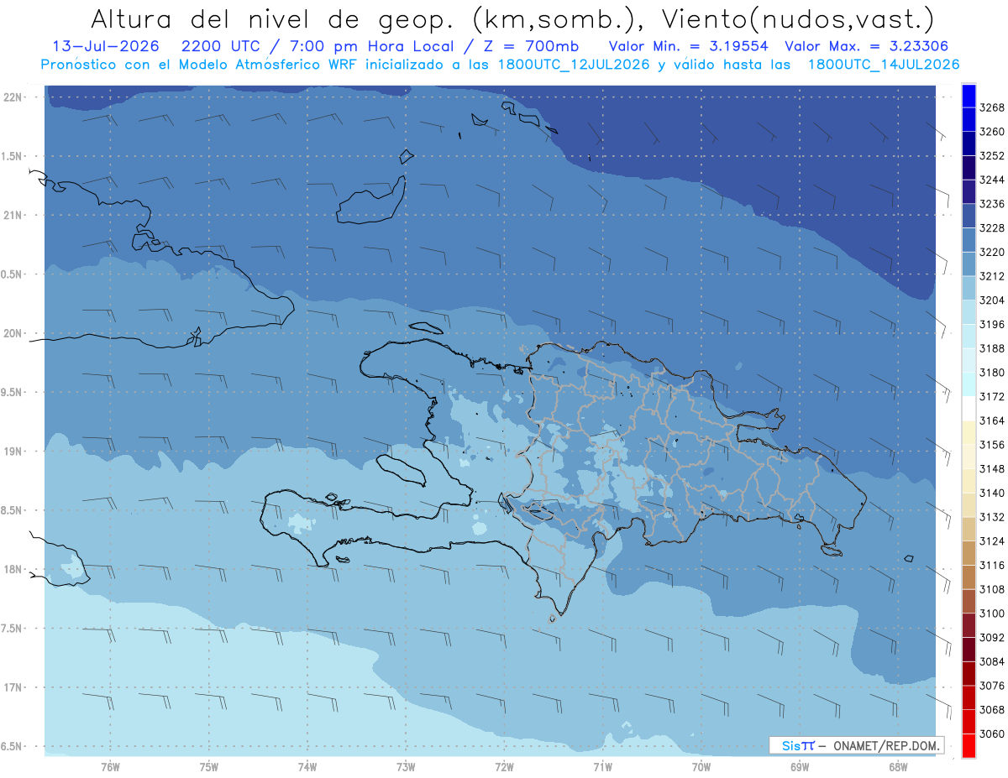1008x778 pixels.
Task: Click the "68W" longitude label
Action: tap(897, 765)
